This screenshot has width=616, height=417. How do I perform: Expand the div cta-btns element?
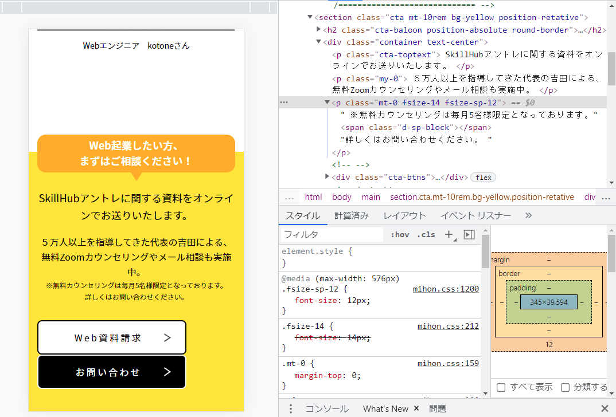pyautogui.click(x=327, y=177)
